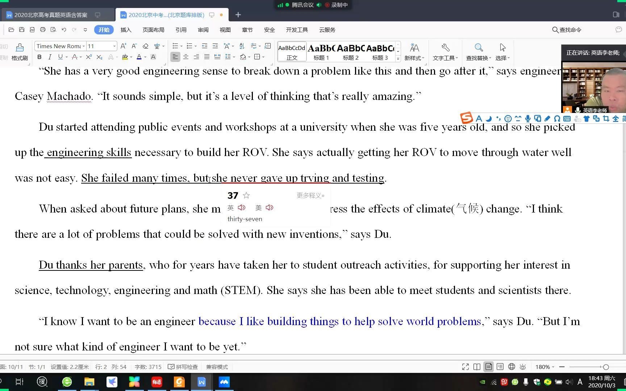The height and width of the screenshot is (391, 626).
Task: Open the Select (选择) tool
Action: point(502,52)
